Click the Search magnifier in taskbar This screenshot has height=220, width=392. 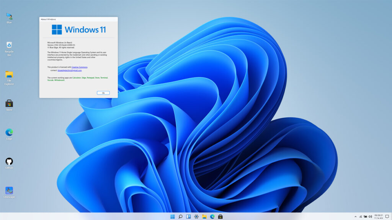(x=180, y=217)
